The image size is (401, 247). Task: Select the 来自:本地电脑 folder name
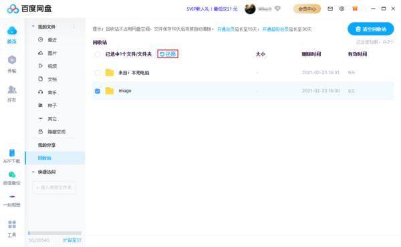coord(134,73)
